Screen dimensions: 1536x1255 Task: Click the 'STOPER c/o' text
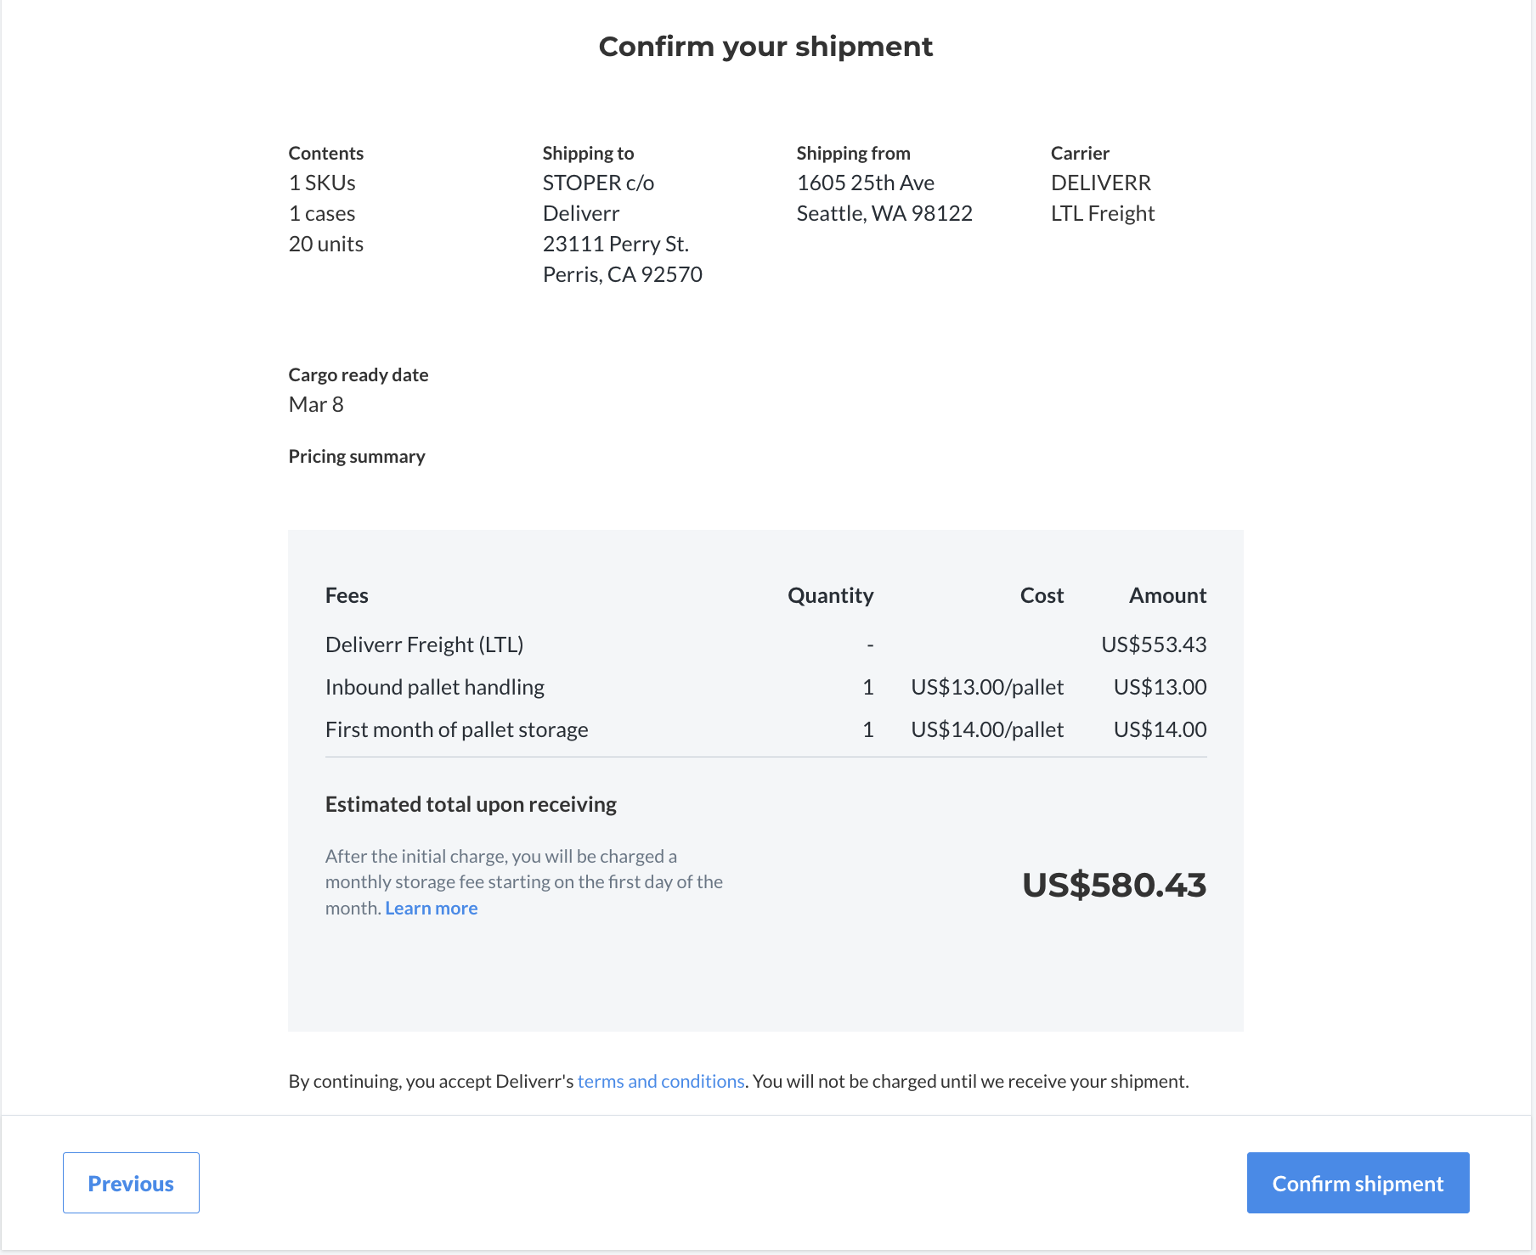[598, 183]
